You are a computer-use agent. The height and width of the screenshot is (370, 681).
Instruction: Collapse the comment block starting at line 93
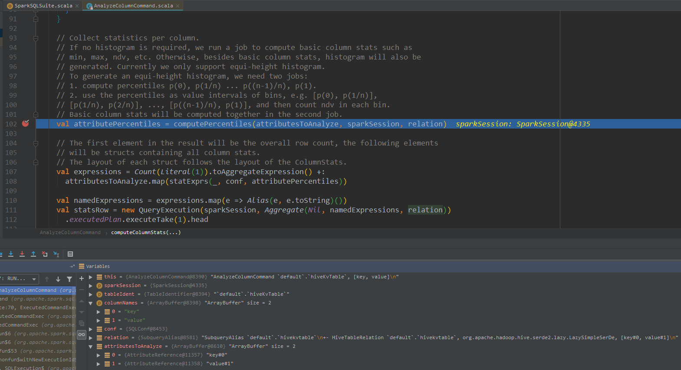point(36,38)
